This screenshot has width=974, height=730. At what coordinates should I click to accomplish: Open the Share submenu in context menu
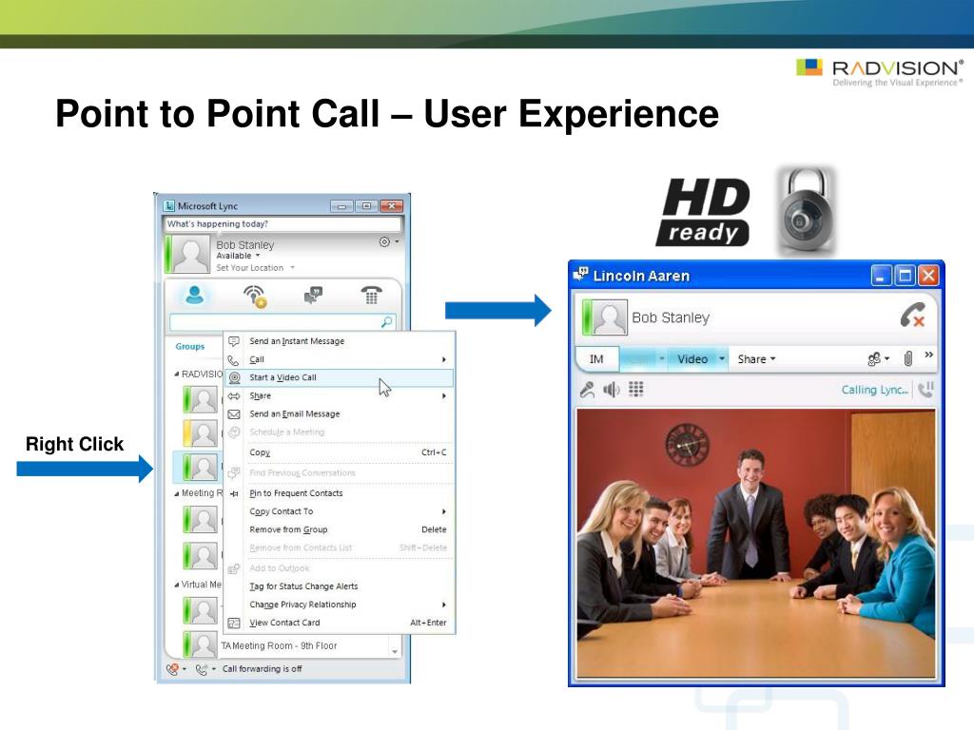point(340,396)
